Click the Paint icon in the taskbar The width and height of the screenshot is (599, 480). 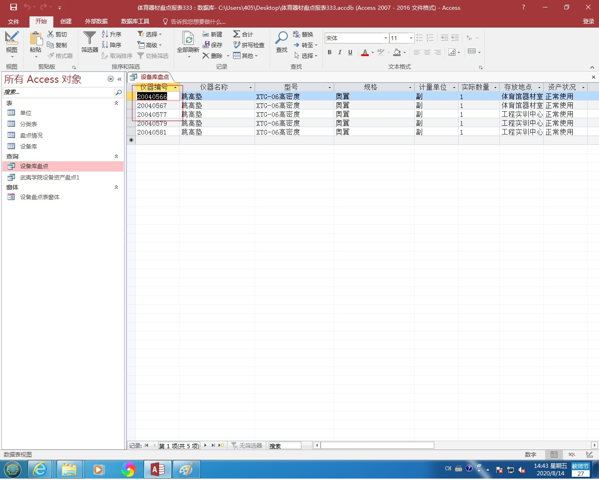pyautogui.click(x=186, y=470)
